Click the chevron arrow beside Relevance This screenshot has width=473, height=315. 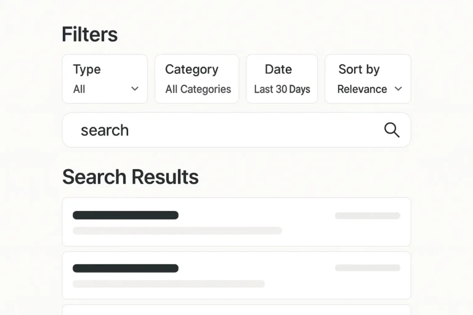tap(398, 89)
